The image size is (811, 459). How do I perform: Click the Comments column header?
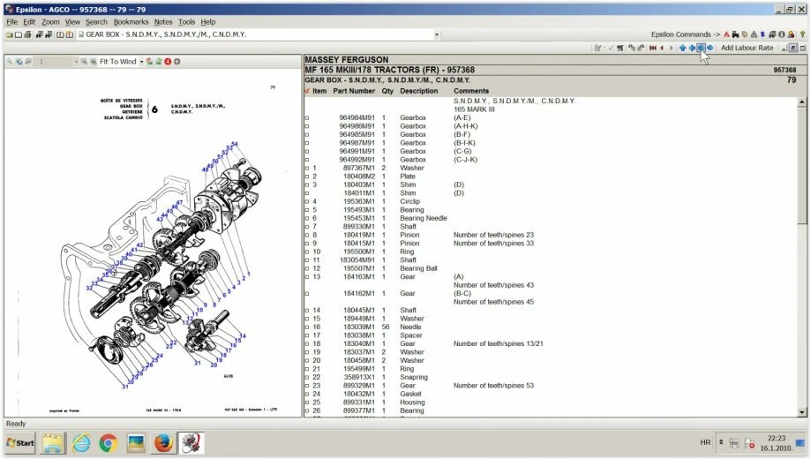click(x=470, y=91)
